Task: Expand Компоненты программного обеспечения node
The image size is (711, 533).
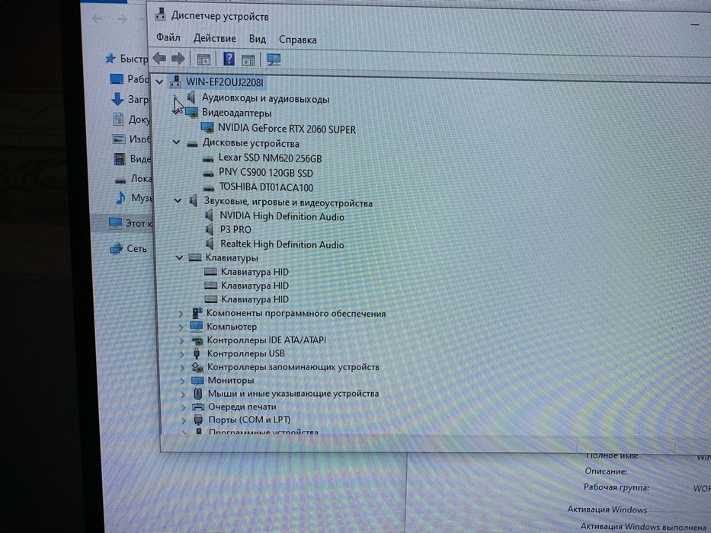Action: click(x=181, y=313)
